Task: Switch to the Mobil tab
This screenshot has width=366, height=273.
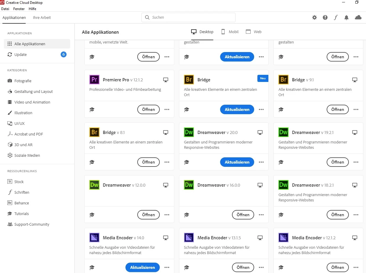Action: (230, 32)
